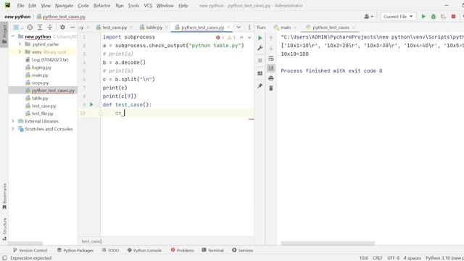Viewport: 464px width, 261px height.
Task: Hide the project tool window
Action: [x=72, y=28]
